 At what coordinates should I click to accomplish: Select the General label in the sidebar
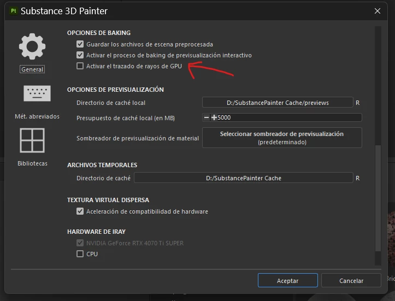click(32, 69)
